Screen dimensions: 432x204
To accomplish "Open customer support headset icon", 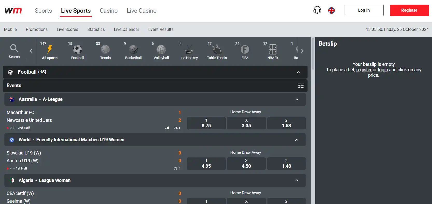I will [x=317, y=10].
